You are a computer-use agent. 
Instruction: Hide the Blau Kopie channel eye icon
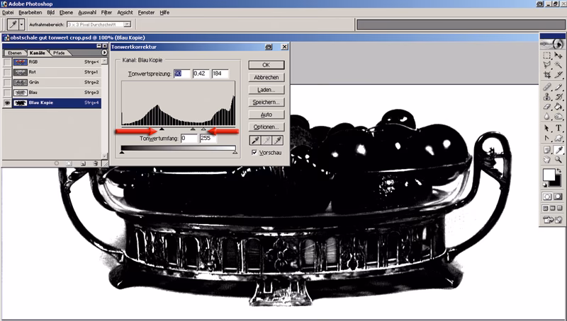click(x=7, y=103)
